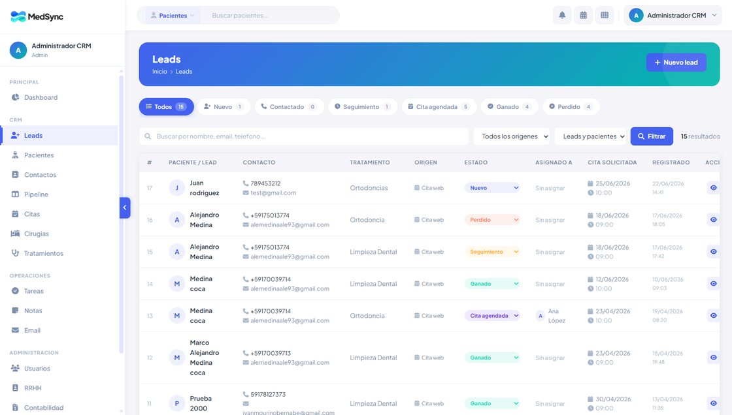Click the Filtrar button
Screen dimensions: 732x415
tap(652, 136)
